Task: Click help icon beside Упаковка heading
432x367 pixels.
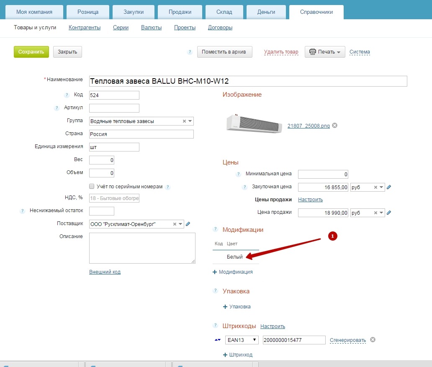Action: (x=216, y=290)
